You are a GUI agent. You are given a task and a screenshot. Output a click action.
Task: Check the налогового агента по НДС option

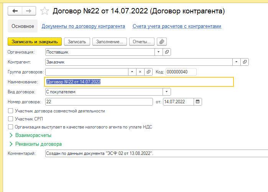(11, 127)
